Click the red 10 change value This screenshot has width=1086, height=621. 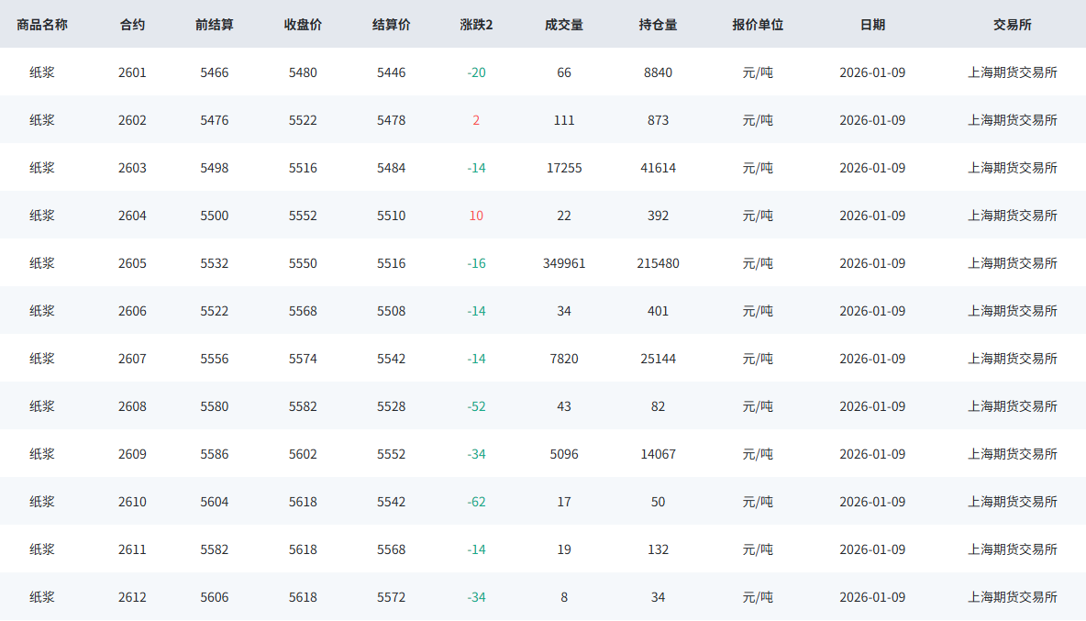pyautogui.click(x=476, y=216)
